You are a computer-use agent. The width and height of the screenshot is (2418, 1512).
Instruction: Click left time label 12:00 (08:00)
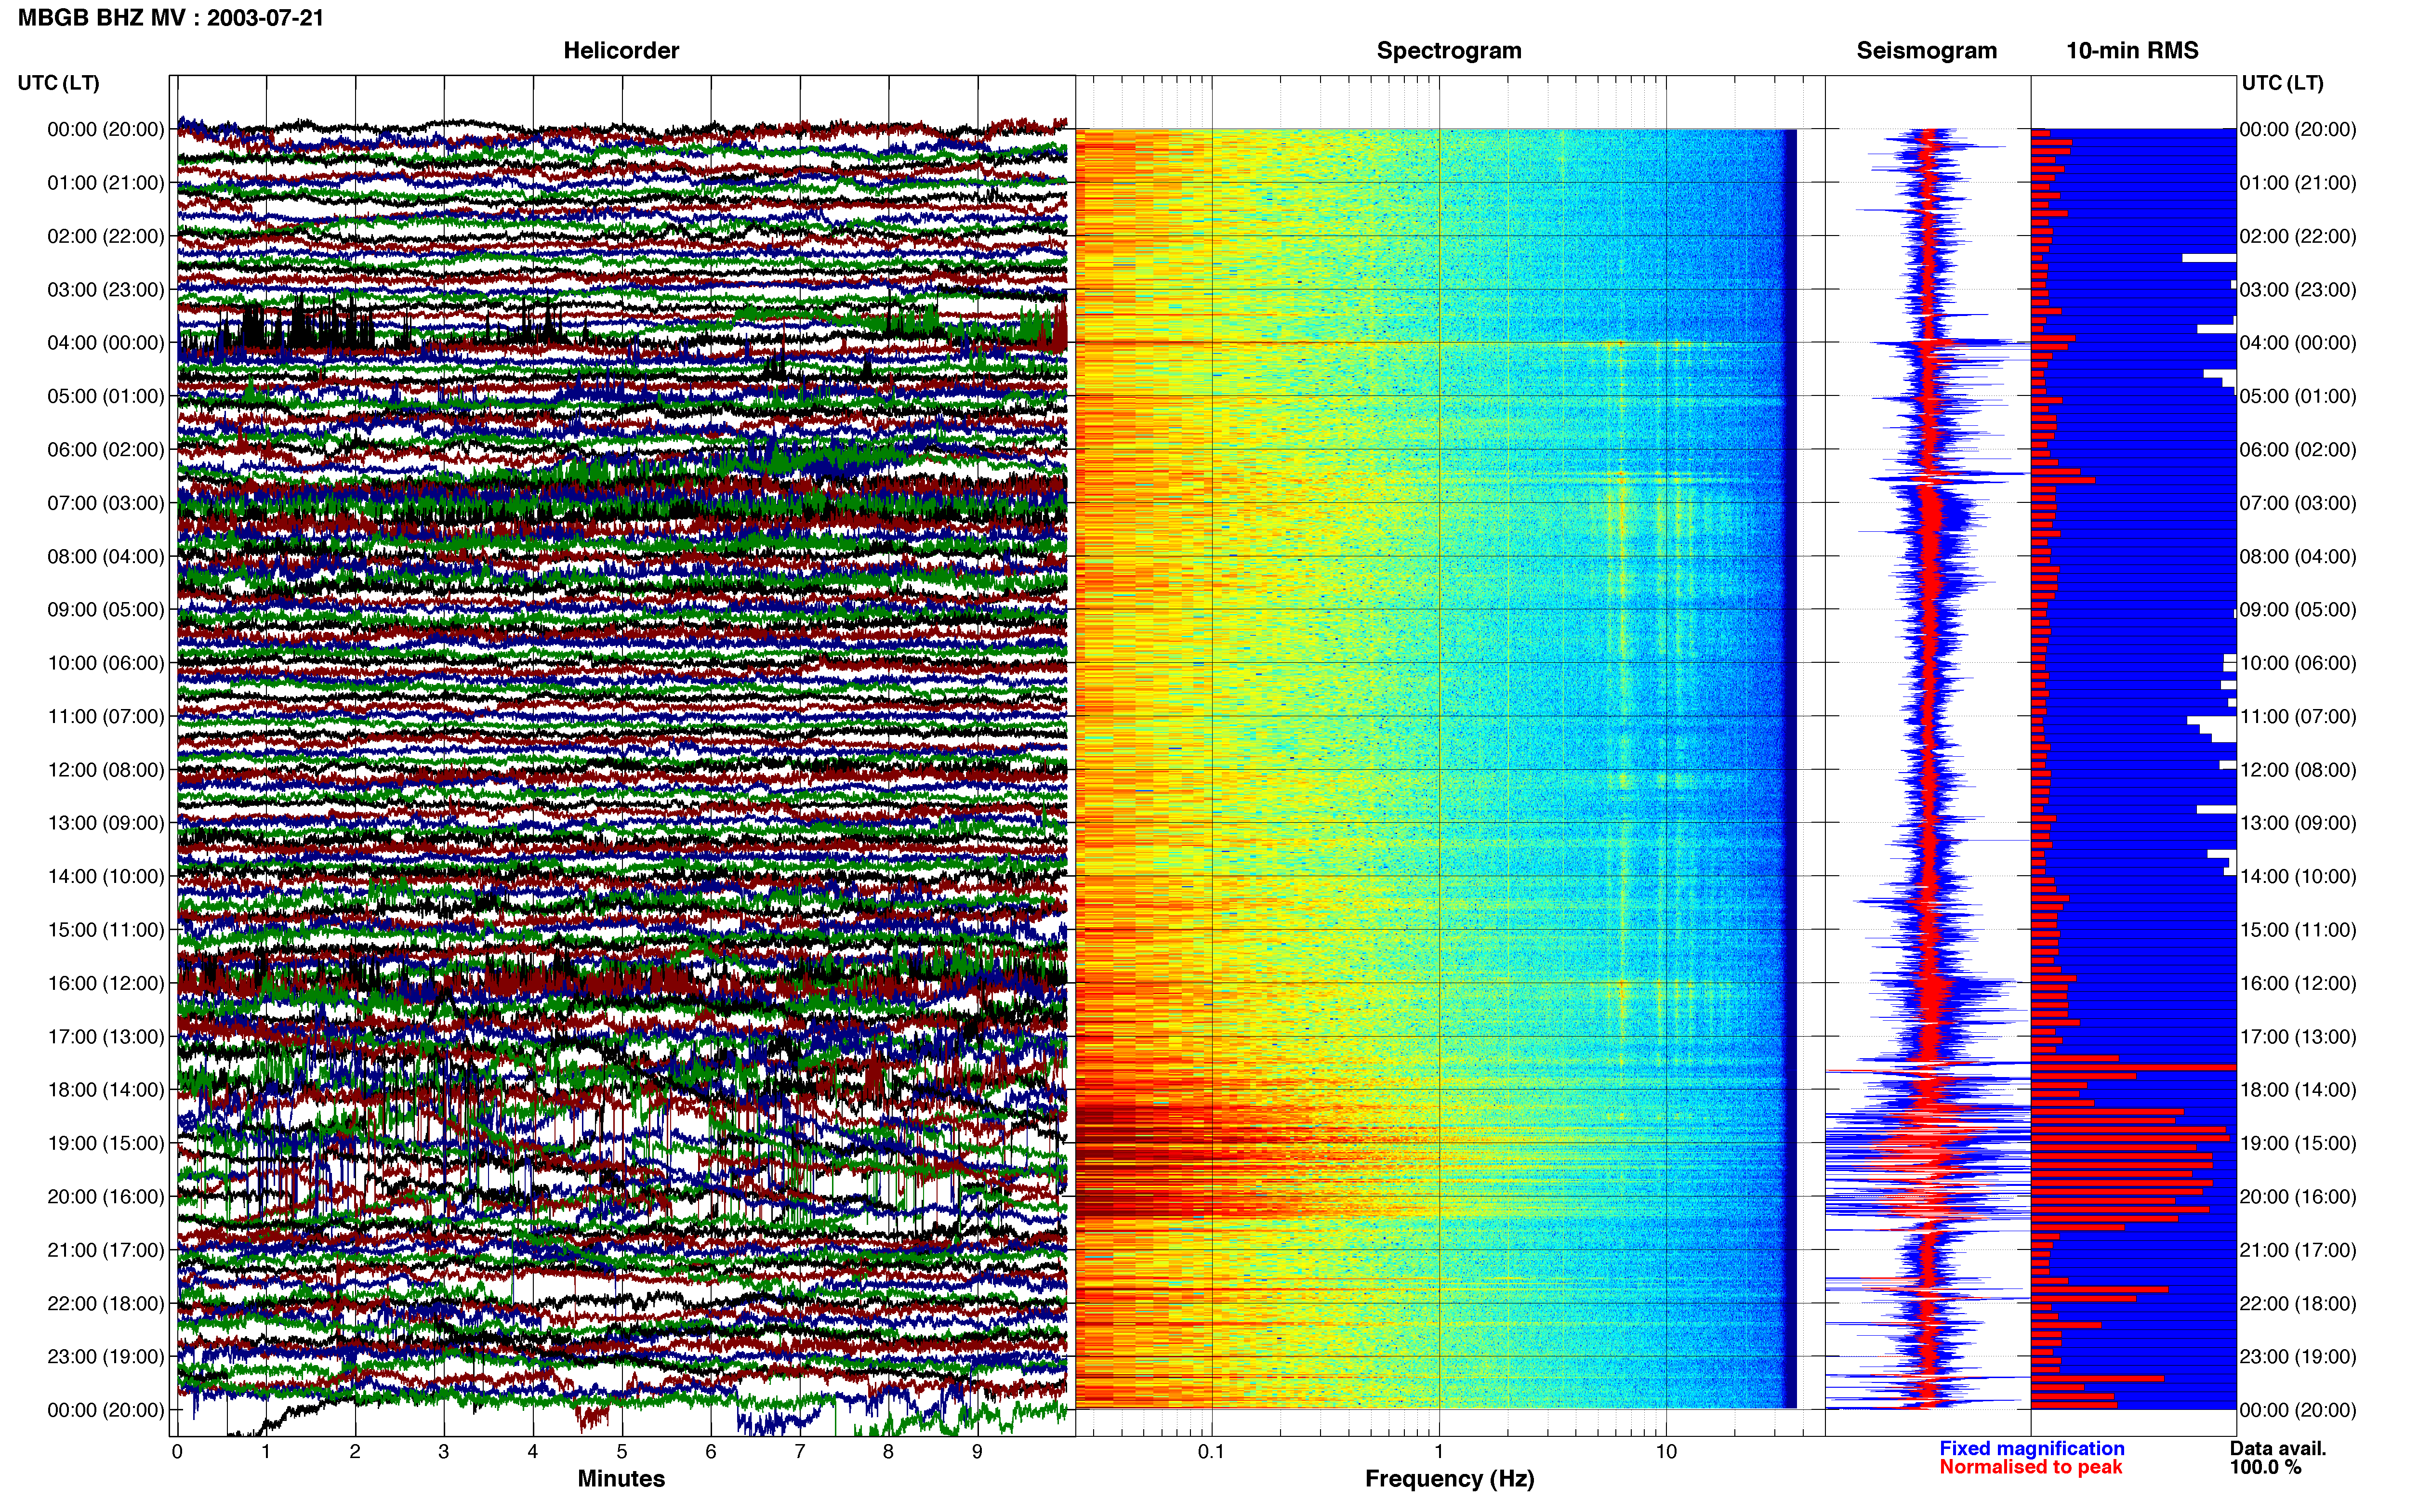(x=106, y=770)
